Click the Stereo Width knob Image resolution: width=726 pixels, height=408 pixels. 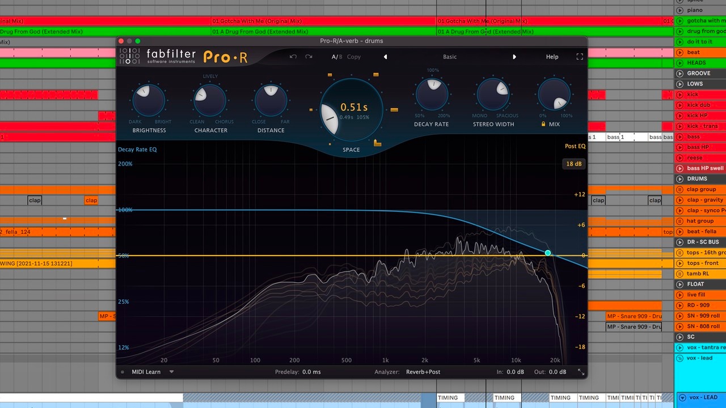(x=493, y=94)
